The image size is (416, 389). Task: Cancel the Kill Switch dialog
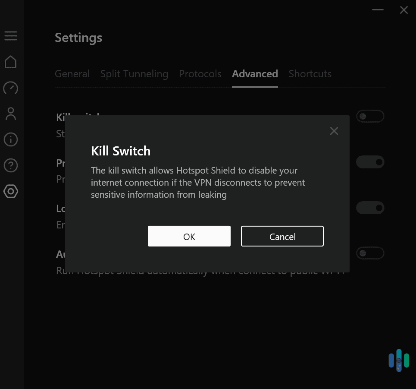point(282,236)
